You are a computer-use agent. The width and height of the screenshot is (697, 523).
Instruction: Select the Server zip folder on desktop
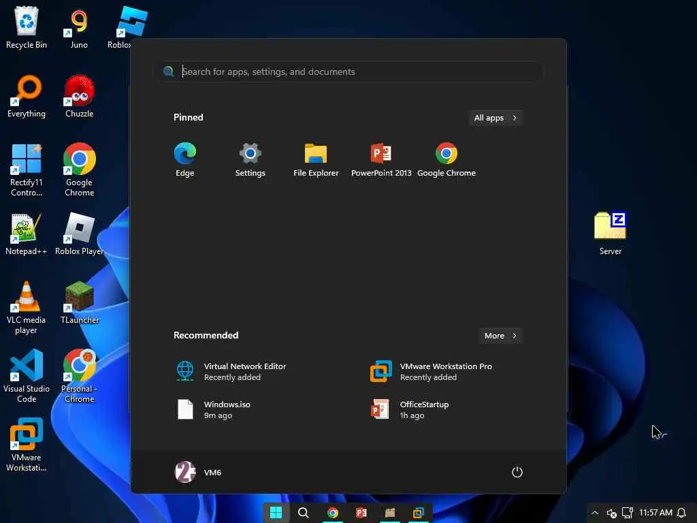tap(611, 234)
